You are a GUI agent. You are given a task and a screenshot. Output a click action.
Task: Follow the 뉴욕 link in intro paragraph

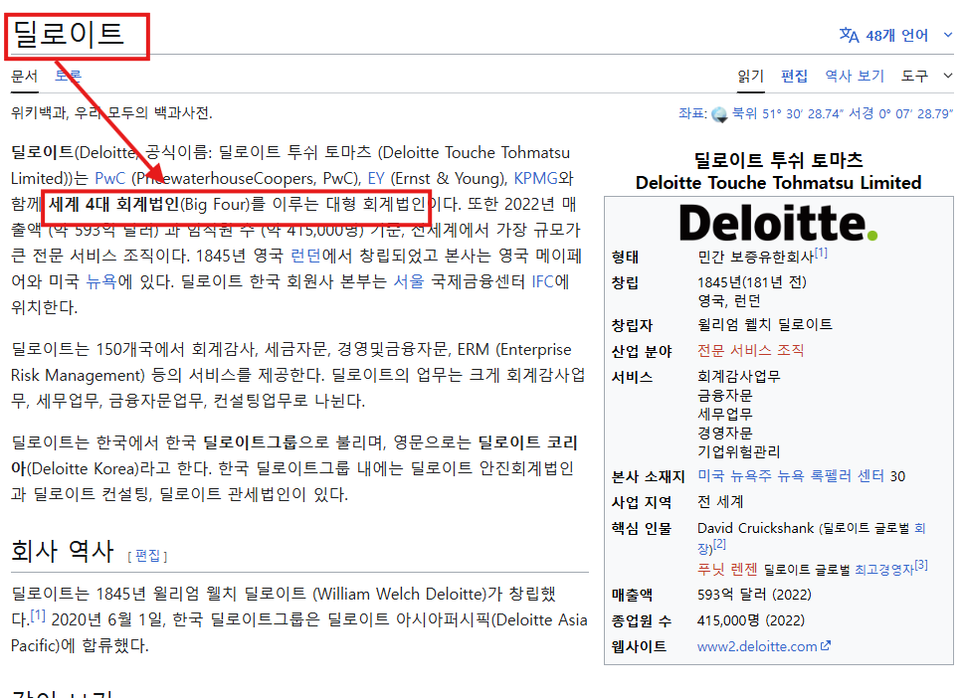[x=101, y=281]
